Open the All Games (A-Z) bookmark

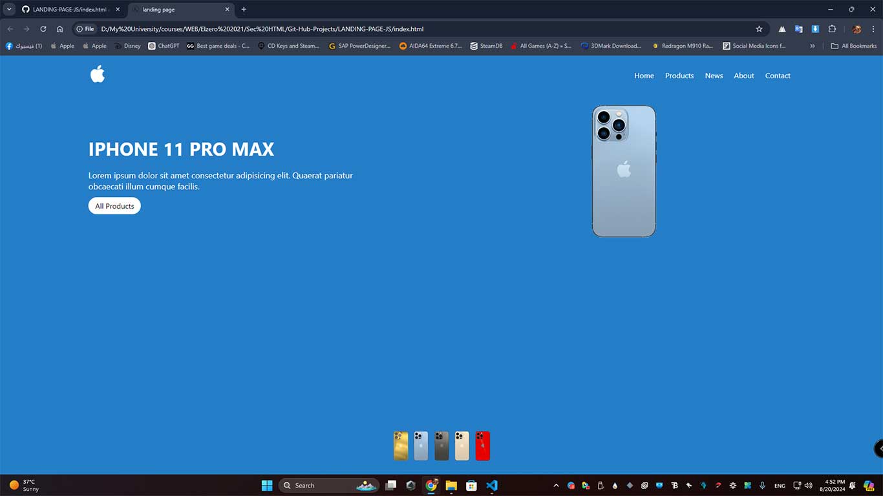[x=541, y=46]
